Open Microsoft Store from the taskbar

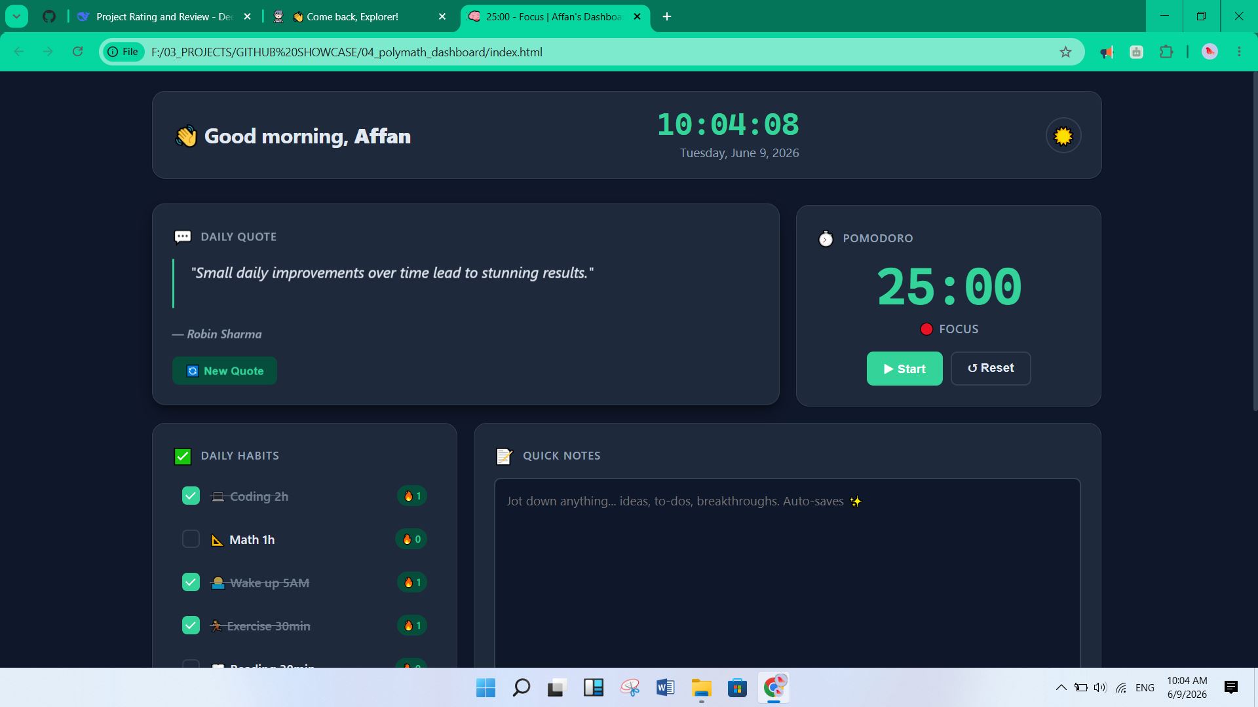pos(737,687)
